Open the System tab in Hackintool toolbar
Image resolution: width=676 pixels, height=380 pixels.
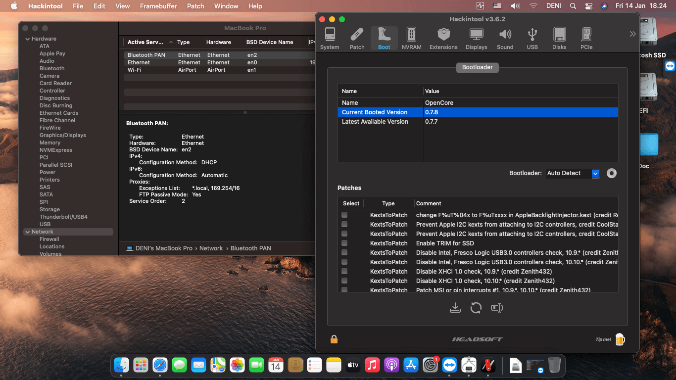click(330, 39)
